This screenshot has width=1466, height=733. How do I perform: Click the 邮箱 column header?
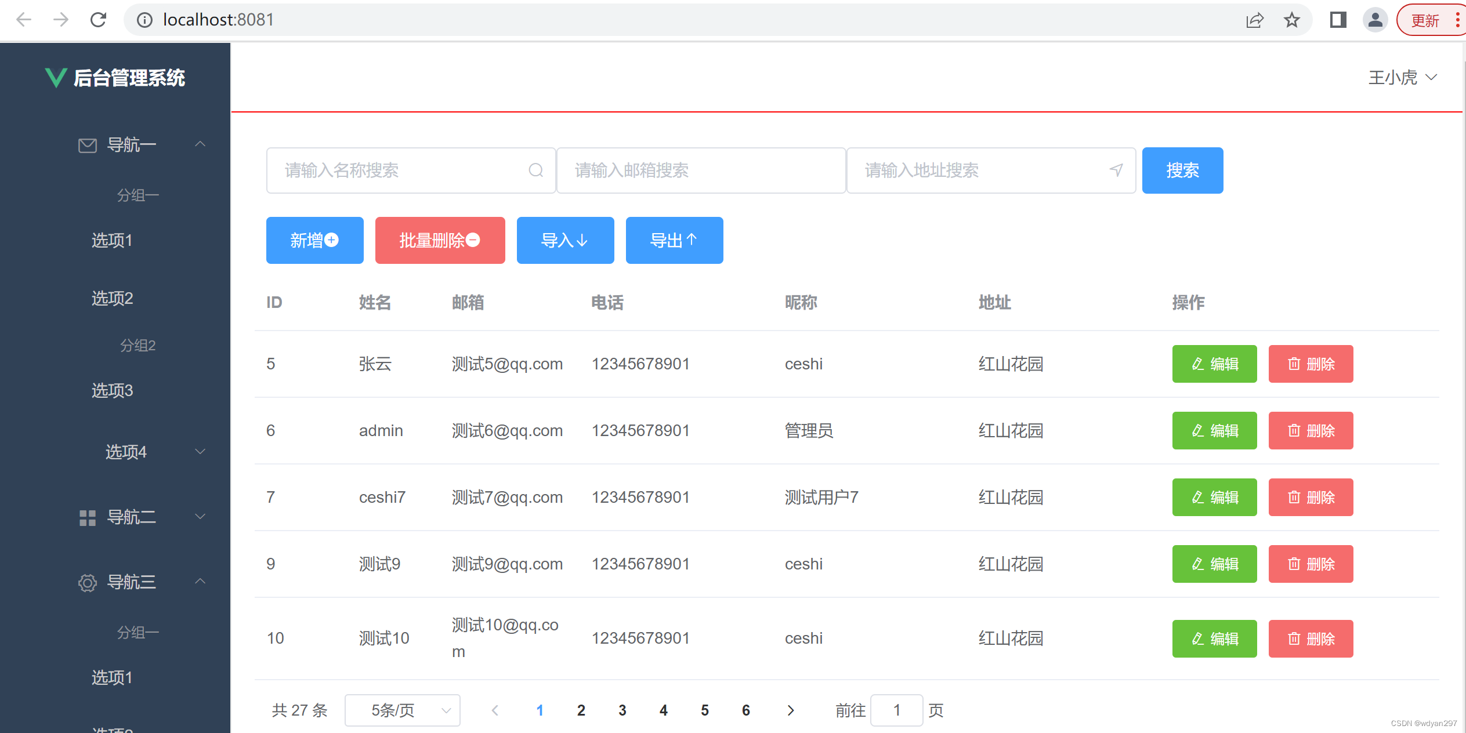click(x=468, y=303)
